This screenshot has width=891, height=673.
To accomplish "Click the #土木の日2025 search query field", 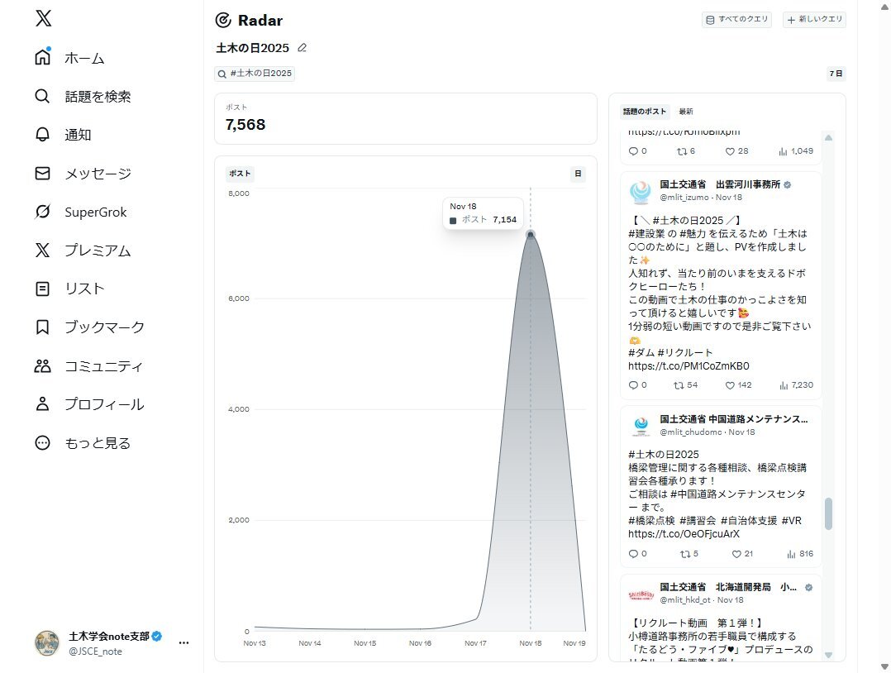I will [x=255, y=74].
